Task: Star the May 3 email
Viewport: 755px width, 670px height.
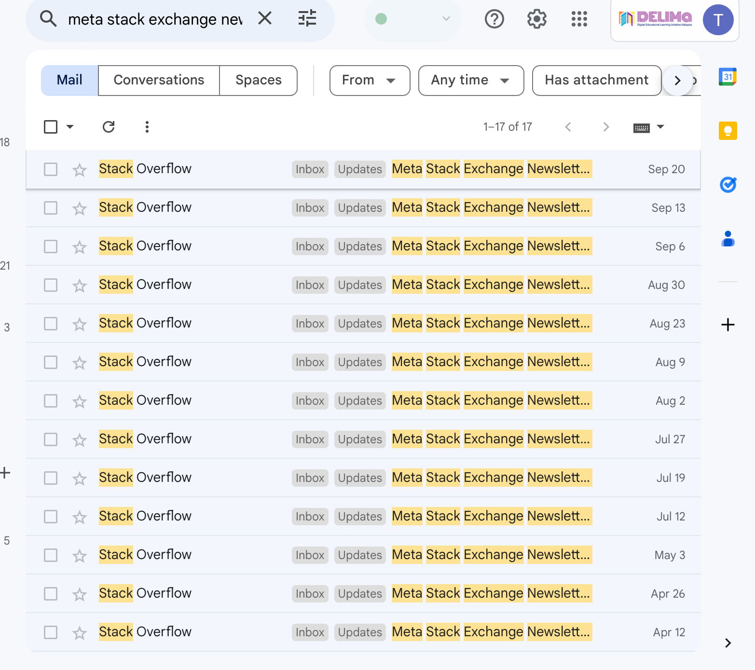Action: pyautogui.click(x=80, y=555)
